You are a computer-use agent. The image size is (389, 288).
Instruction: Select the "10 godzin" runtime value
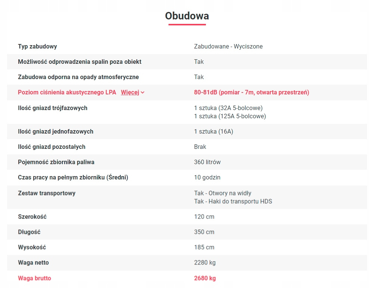207,178
